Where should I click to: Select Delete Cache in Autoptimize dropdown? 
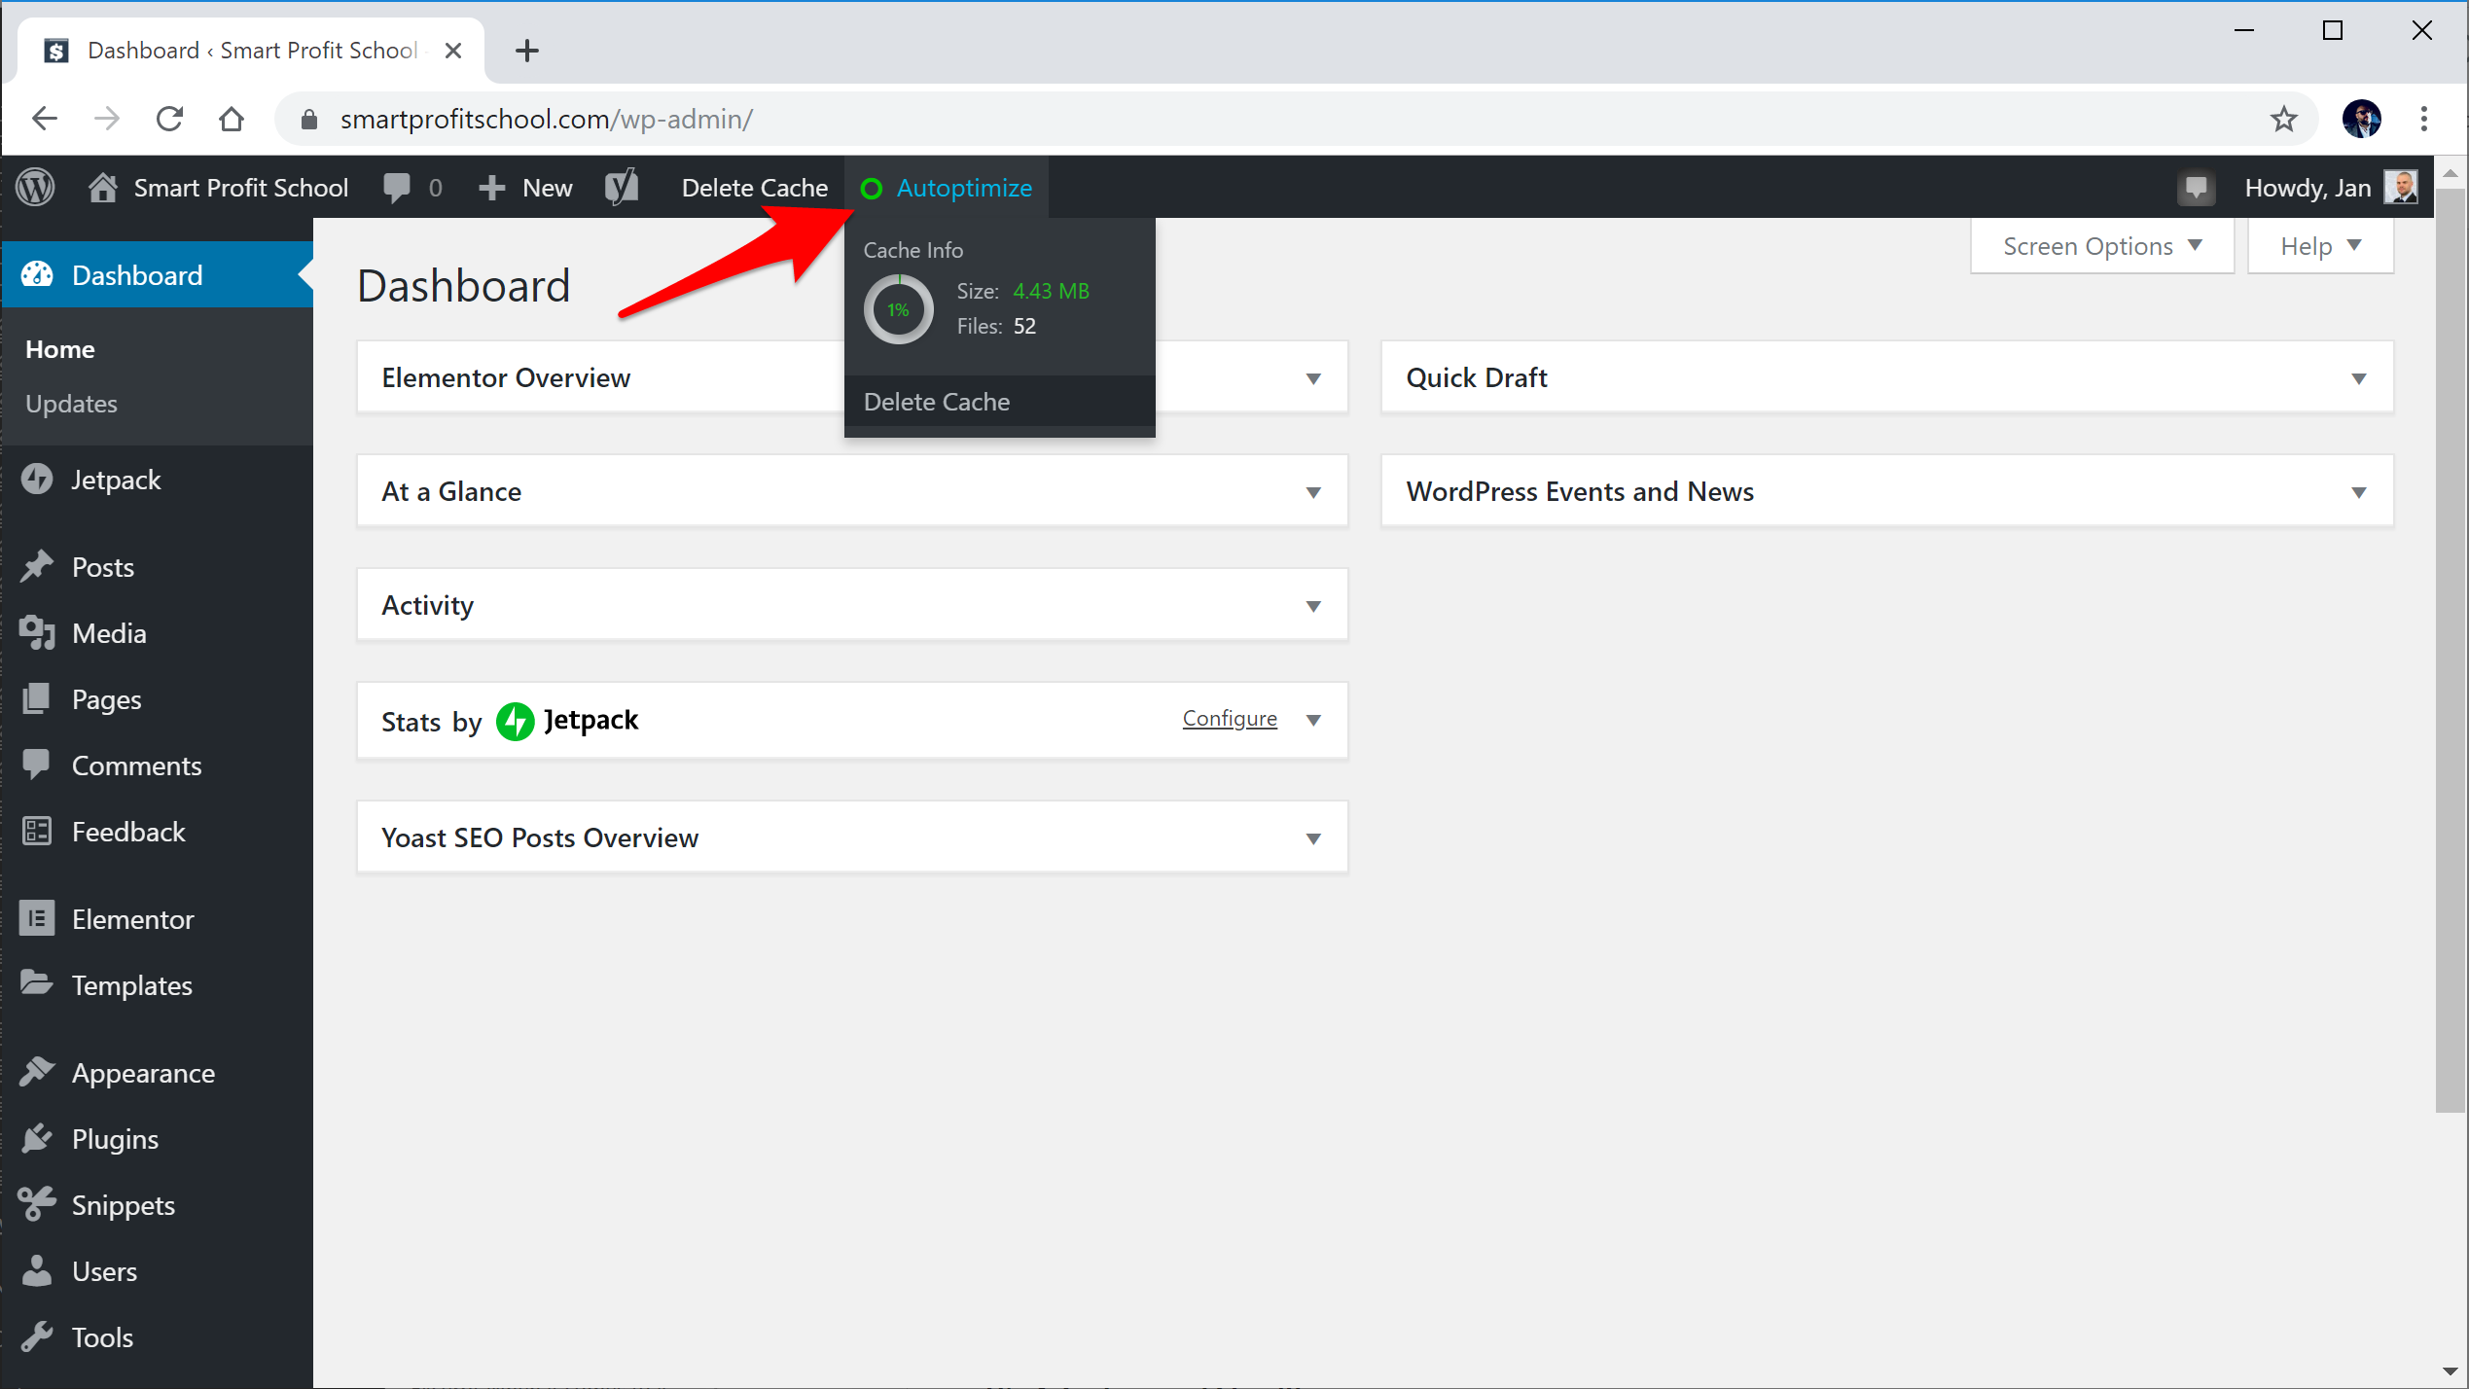[999, 402]
